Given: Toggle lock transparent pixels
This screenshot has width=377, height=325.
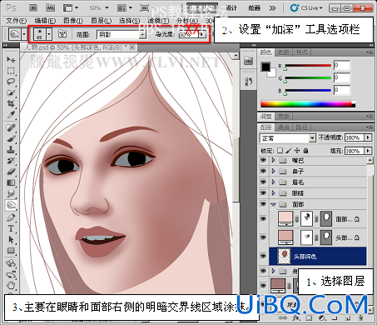Looking at the screenshot, I should (280, 151).
